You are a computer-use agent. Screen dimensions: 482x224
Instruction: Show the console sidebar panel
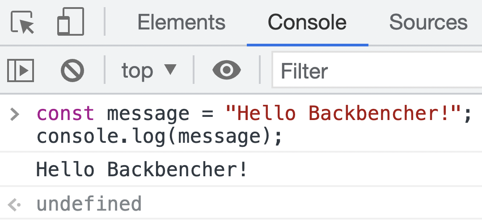pyautogui.click(x=21, y=70)
